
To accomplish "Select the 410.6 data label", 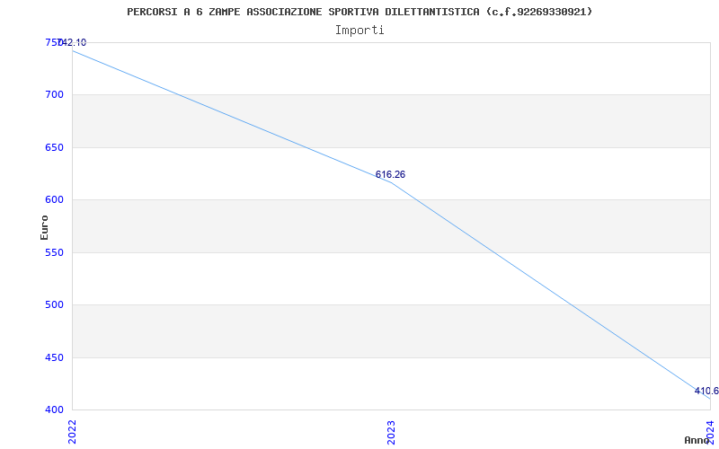I will tap(706, 391).
